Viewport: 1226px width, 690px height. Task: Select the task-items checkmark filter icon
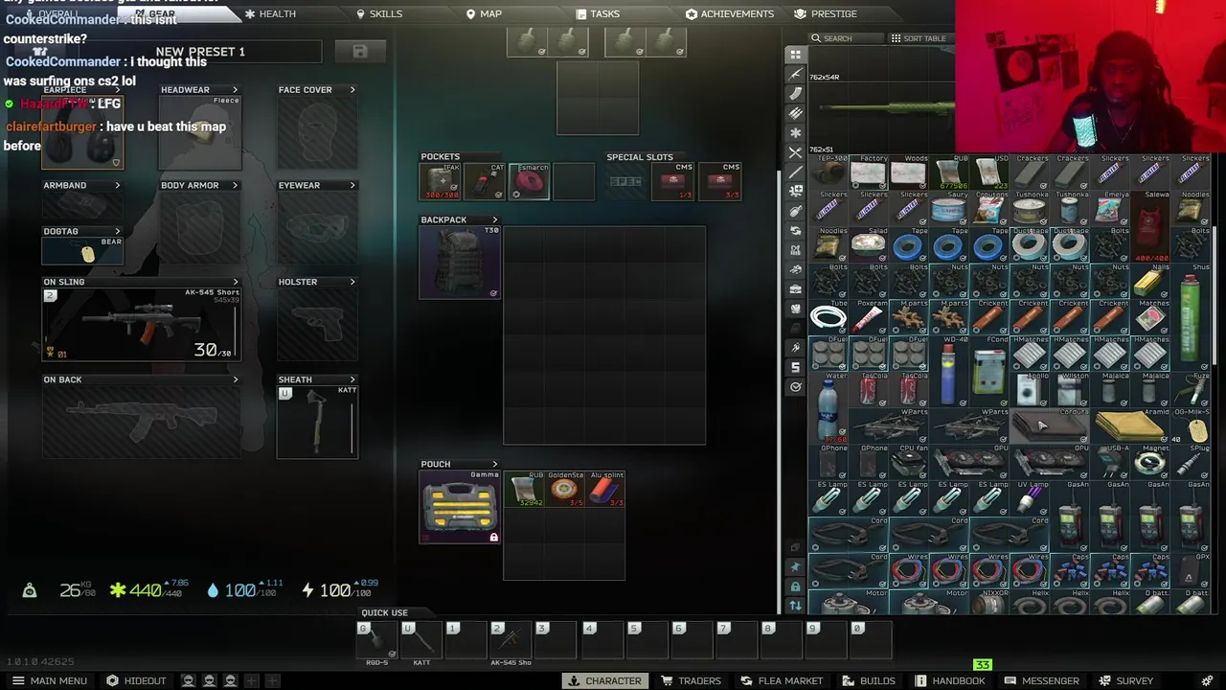796,387
